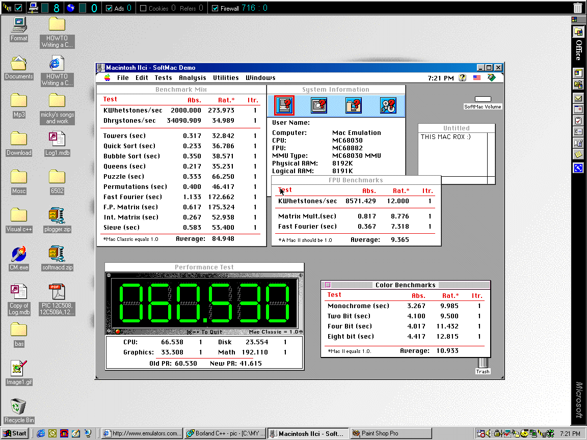Open the PIC 12C508 PDF document
The height and width of the screenshot is (440, 587).
[57, 293]
